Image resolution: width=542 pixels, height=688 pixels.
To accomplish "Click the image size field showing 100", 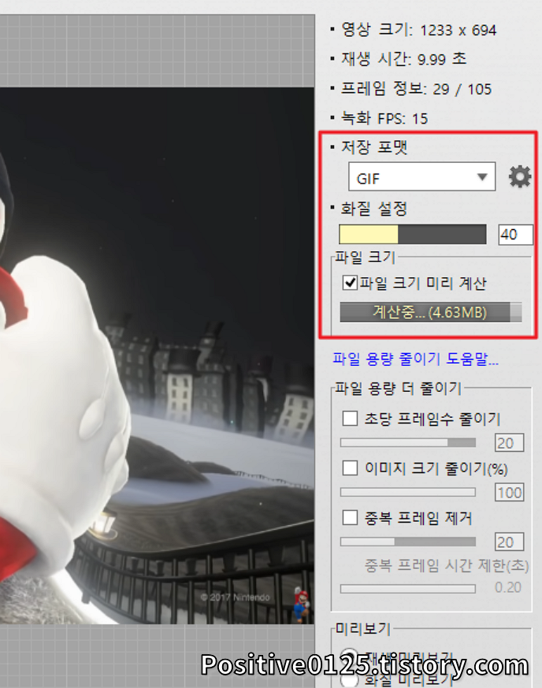I will pyautogui.click(x=509, y=492).
